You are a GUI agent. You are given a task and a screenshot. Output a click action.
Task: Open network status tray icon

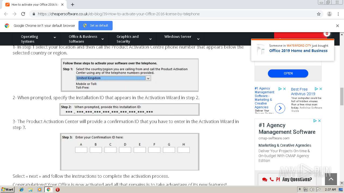point(306,190)
